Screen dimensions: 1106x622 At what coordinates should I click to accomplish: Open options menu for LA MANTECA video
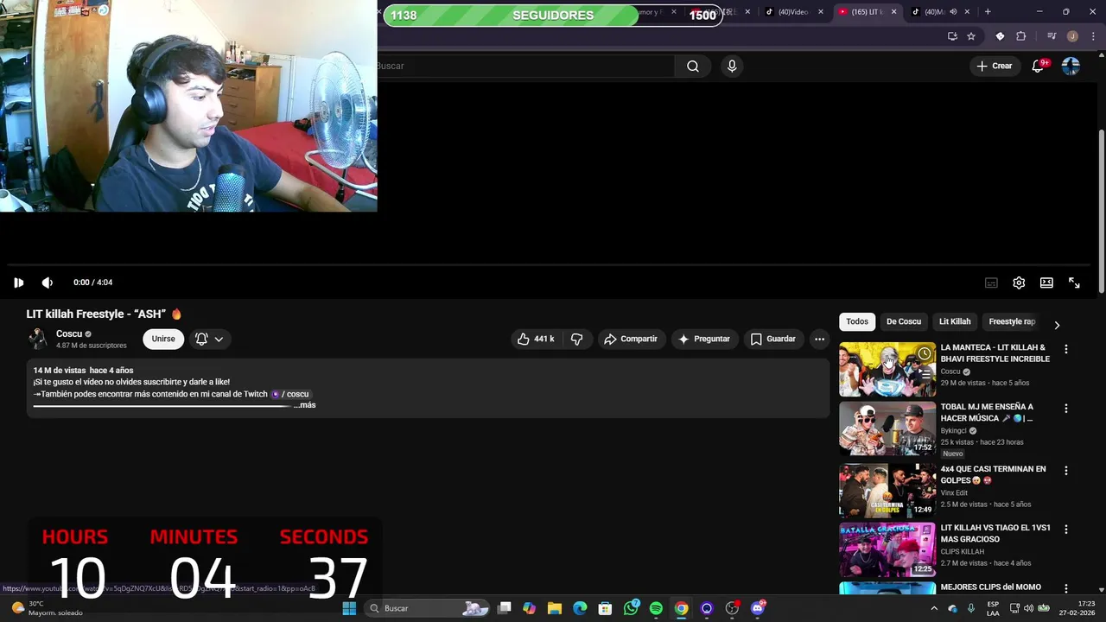[x=1065, y=349]
